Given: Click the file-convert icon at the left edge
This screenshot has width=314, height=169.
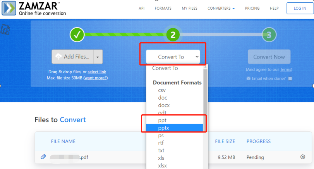Looking at the screenshot, I should [5, 29].
